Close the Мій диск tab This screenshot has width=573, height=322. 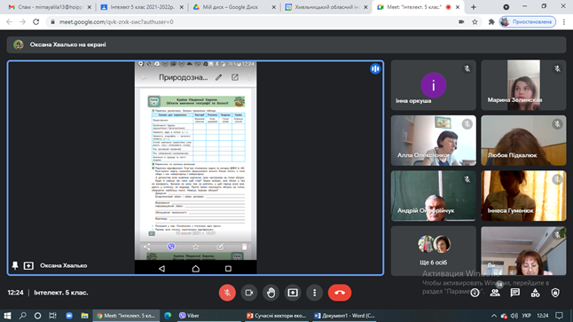pyautogui.click(x=274, y=7)
